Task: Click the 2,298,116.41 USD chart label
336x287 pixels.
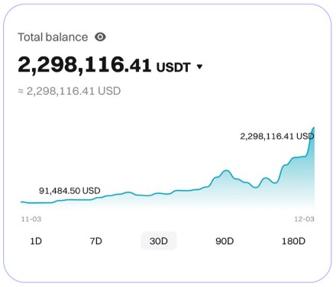Action: point(277,137)
